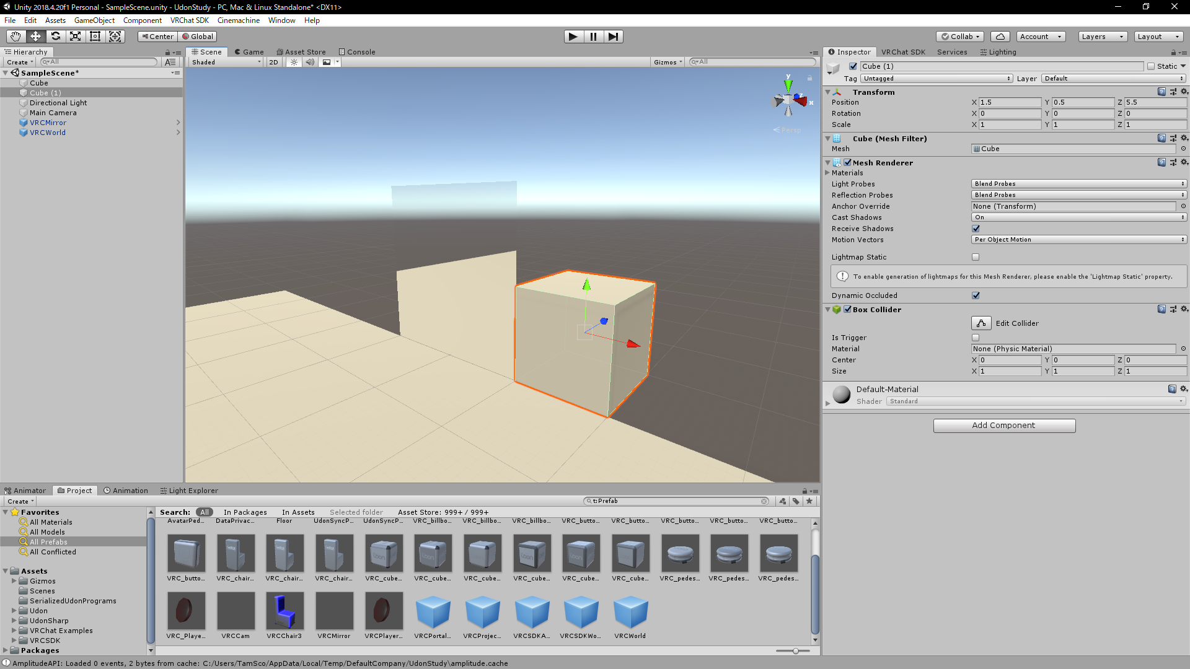This screenshot has width=1190, height=669.
Task: Open the VRChat SDK menu
Action: pyautogui.click(x=190, y=20)
